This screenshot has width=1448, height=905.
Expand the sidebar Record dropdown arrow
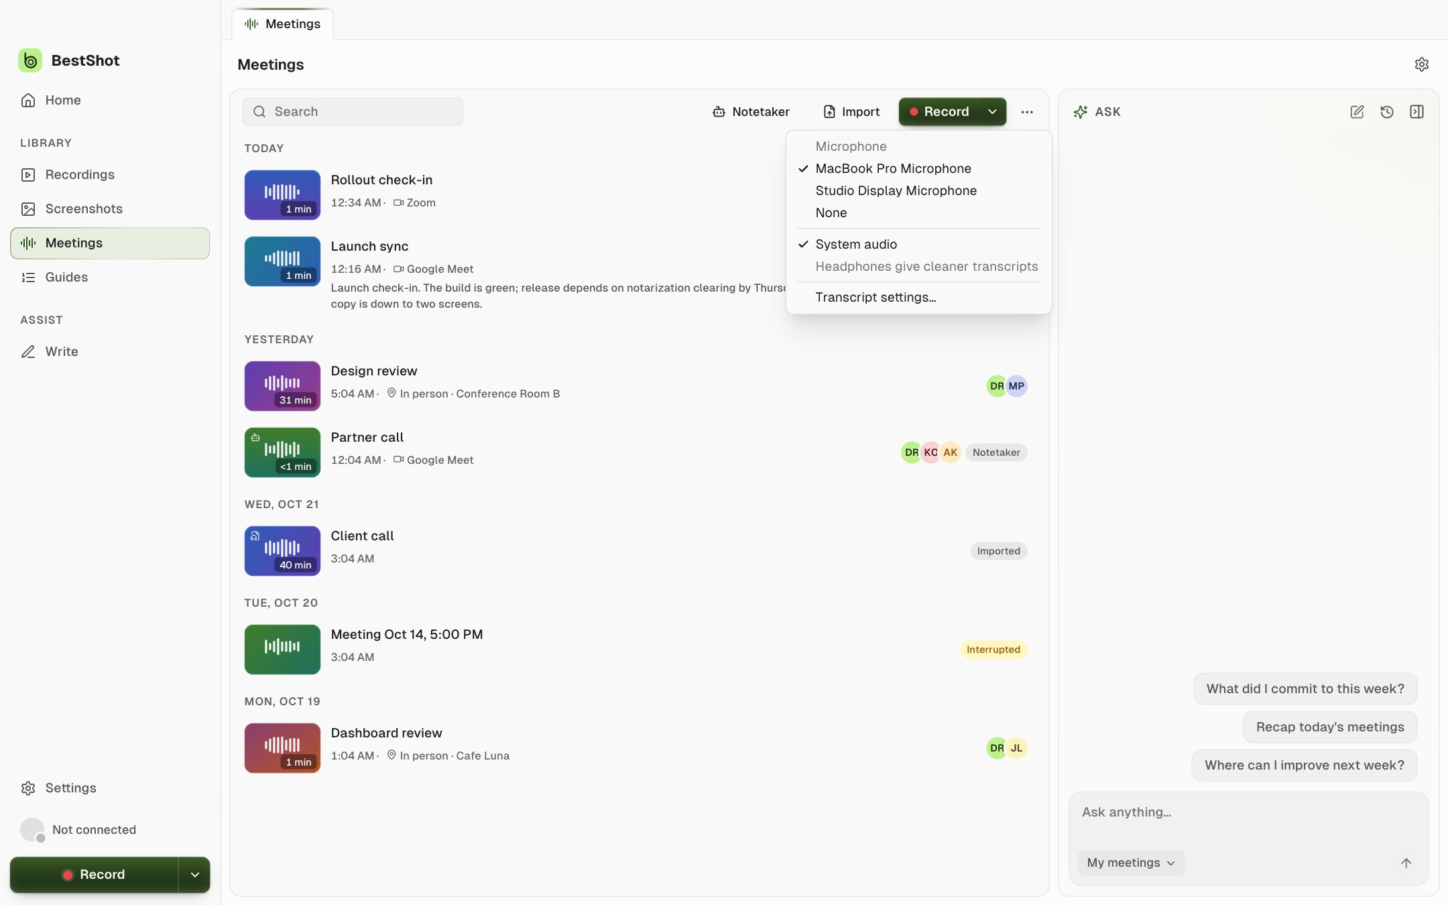194,875
